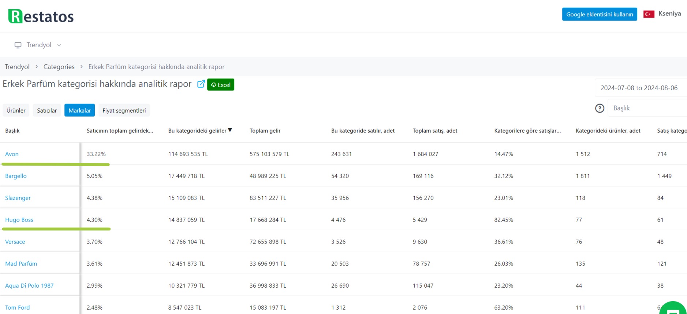687x314 pixels.
Task: Click the Trendyol breadcrumb link
Action: [x=17, y=67]
